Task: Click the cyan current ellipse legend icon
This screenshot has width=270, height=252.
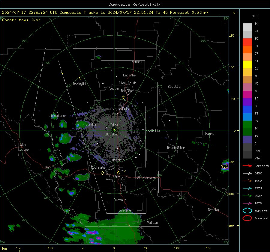Action: [x=247, y=211]
